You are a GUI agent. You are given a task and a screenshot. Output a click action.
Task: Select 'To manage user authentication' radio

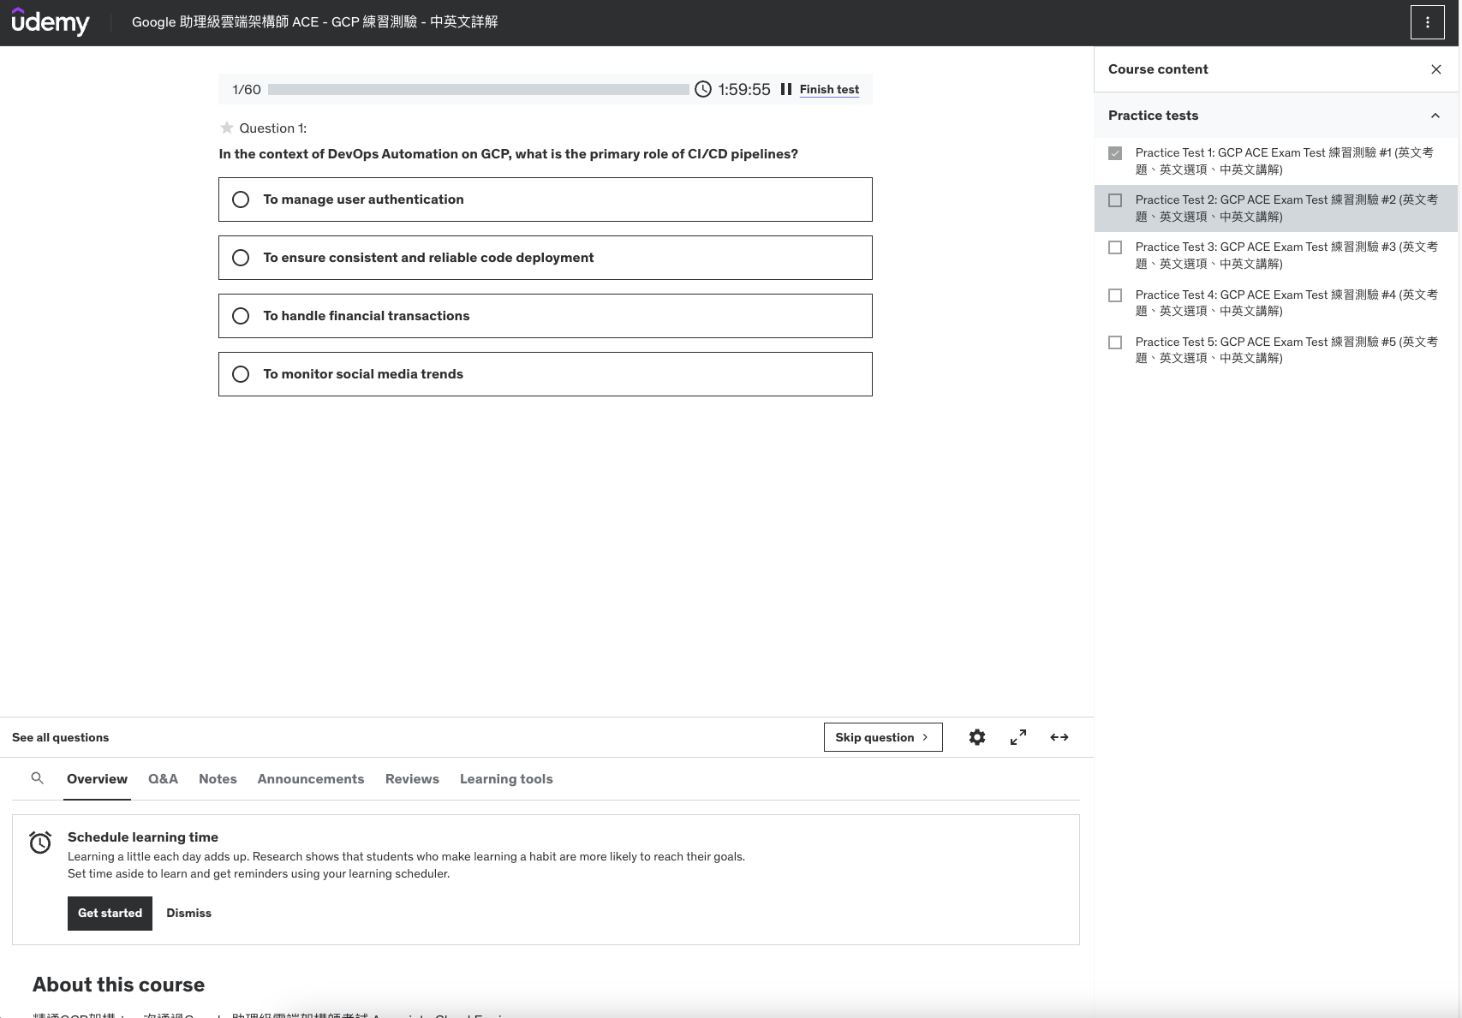tap(241, 199)
